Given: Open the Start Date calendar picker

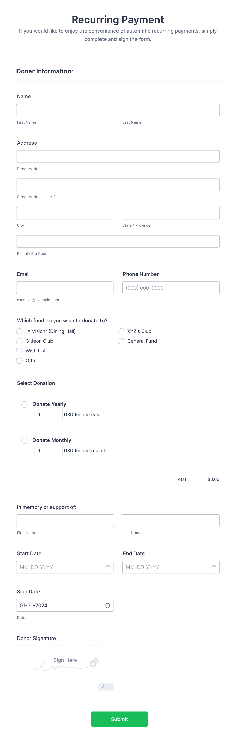Looking at the screenshot, I should pyautogui.click(x=108, y=567).
